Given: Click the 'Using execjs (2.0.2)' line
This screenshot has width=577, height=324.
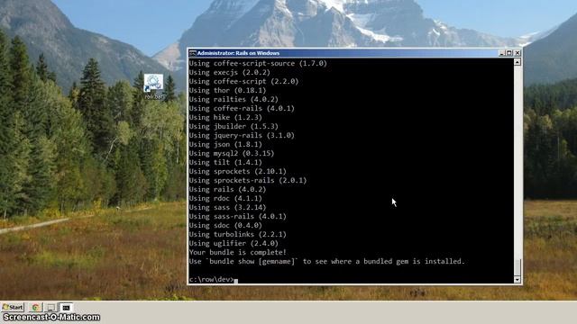Looking at the screenshot, I should [230, 72].
